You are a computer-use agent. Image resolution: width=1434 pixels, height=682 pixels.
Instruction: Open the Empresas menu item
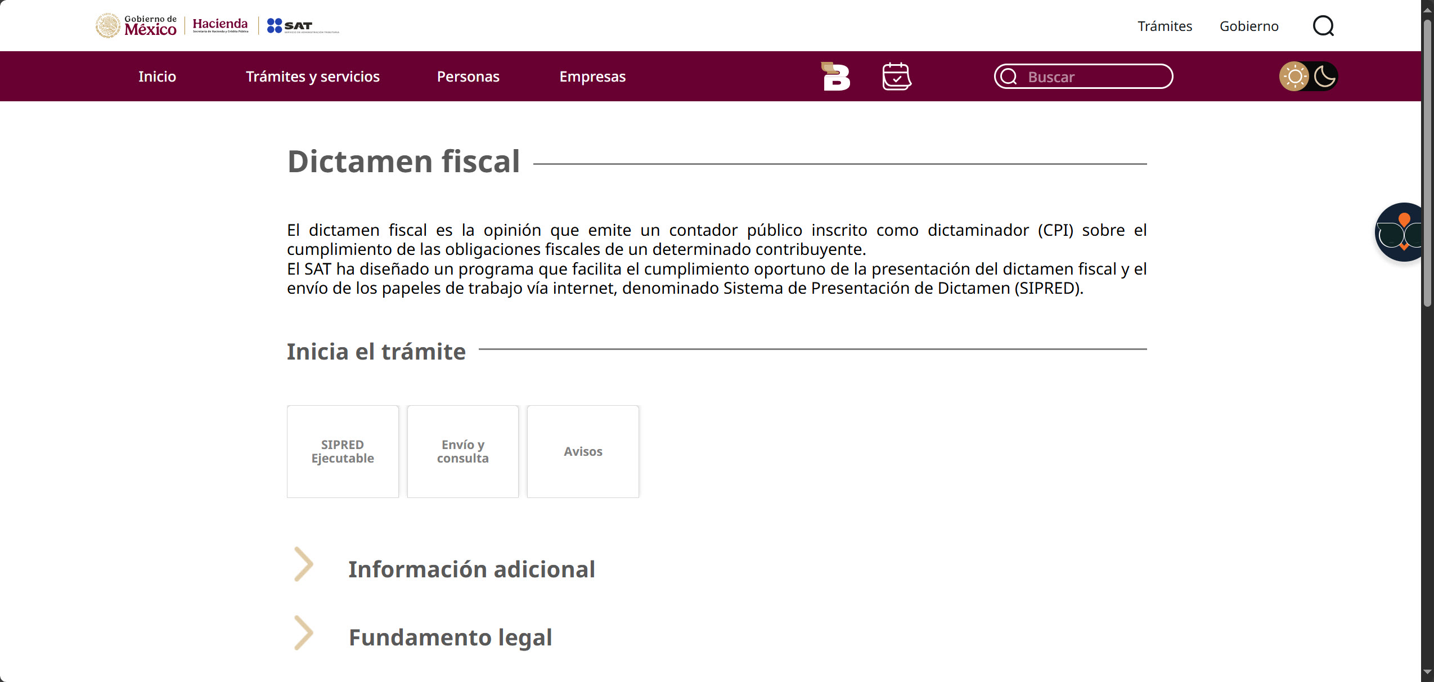[x=592, y=77]
